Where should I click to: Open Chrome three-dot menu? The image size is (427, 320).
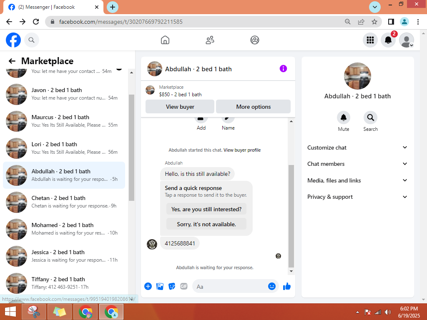point(418,22)
